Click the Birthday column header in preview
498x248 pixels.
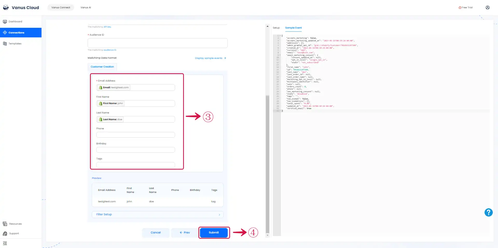click(195, 190)
